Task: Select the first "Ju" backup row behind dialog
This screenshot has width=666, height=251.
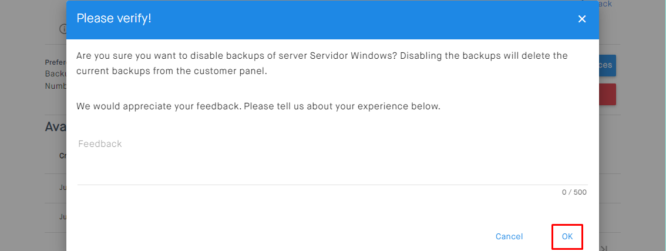Action: [x=62, y=188]
